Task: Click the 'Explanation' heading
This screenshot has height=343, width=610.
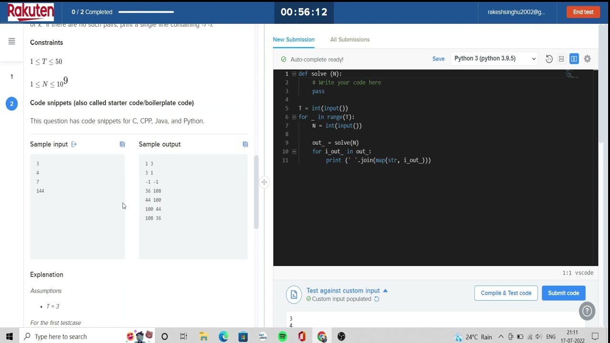Action: point(46,275)
